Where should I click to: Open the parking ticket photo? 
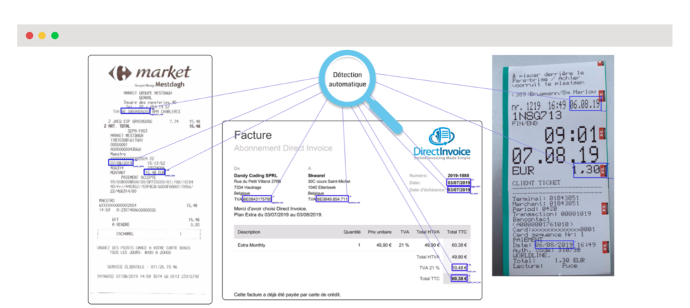pos(553,165)
